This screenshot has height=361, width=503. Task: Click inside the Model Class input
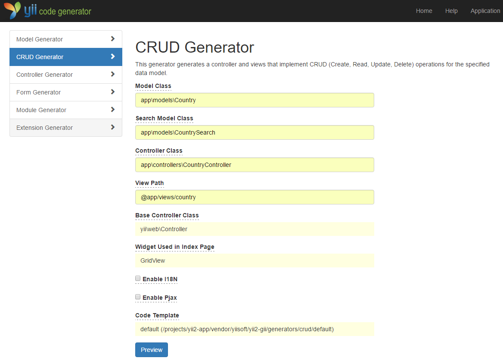254,100
